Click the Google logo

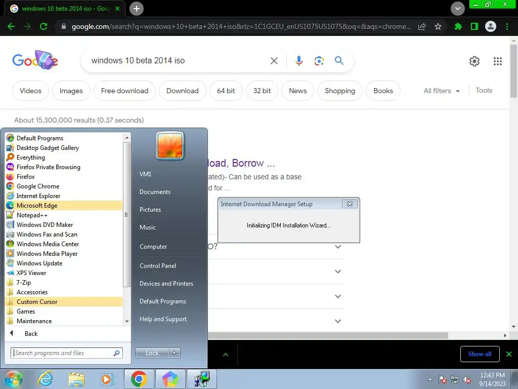point(35,60)
